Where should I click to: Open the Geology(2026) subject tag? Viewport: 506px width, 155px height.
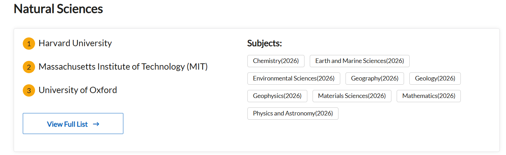tap(435, 78)
